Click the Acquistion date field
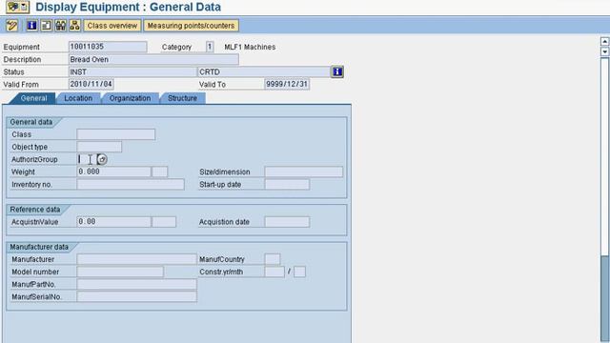The height and width of the screenshot is (343, 610). (x=287, y=222)
